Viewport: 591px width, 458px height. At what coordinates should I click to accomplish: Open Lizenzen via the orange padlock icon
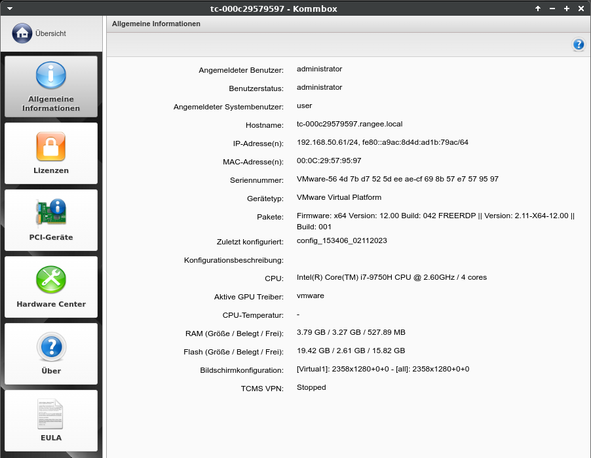(x=50, y=146)
